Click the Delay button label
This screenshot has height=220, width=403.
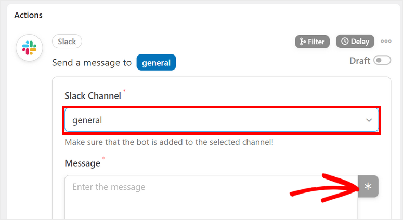(x=360, y=42)
